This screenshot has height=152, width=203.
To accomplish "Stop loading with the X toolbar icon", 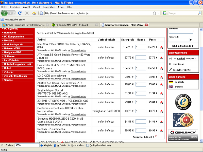I will 27,13.
